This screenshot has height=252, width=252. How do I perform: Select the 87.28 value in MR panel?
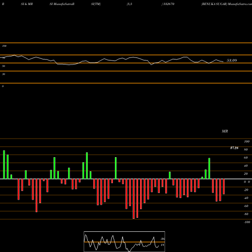(234, 148)
